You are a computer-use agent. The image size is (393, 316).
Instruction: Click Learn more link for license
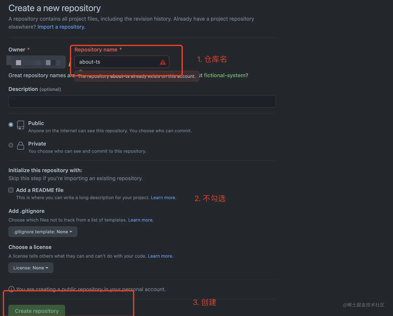(160, 256)
